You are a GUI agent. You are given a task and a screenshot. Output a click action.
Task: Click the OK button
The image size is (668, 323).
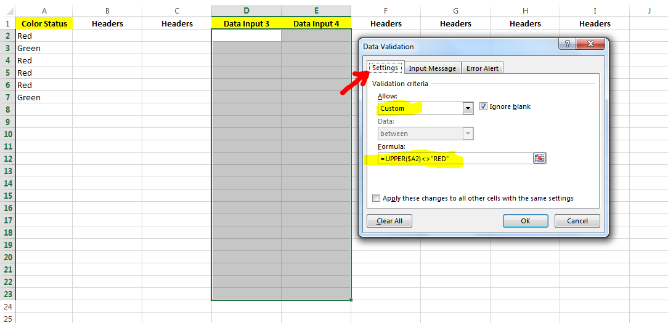tap(525, 221)
